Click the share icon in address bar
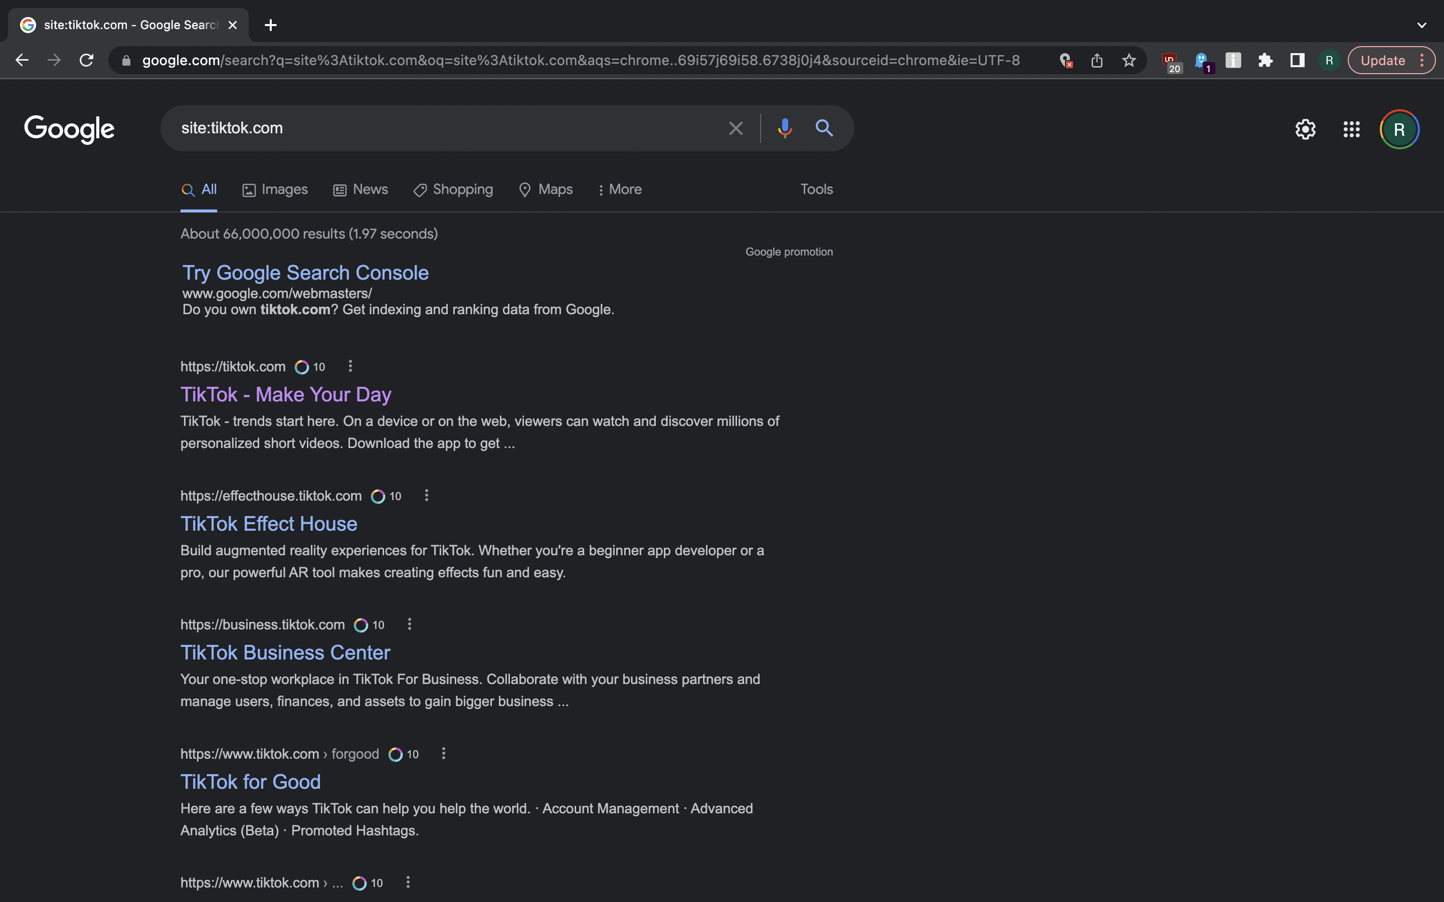1444x902 pixels. (1097, 60)
